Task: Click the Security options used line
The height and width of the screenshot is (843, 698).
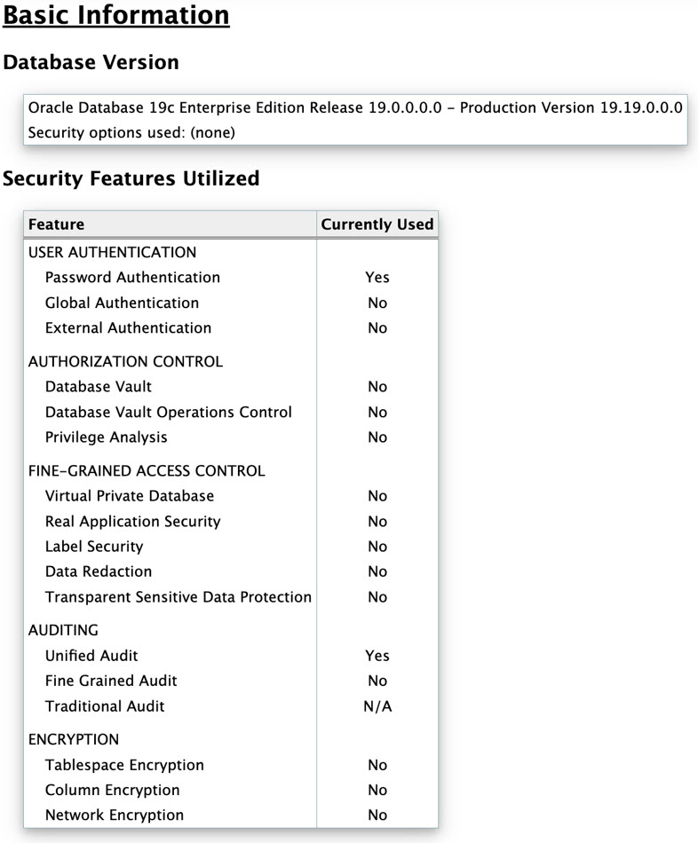Action: click(131, 133)
